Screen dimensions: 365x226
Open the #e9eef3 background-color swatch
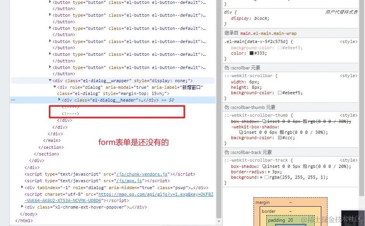280,48
